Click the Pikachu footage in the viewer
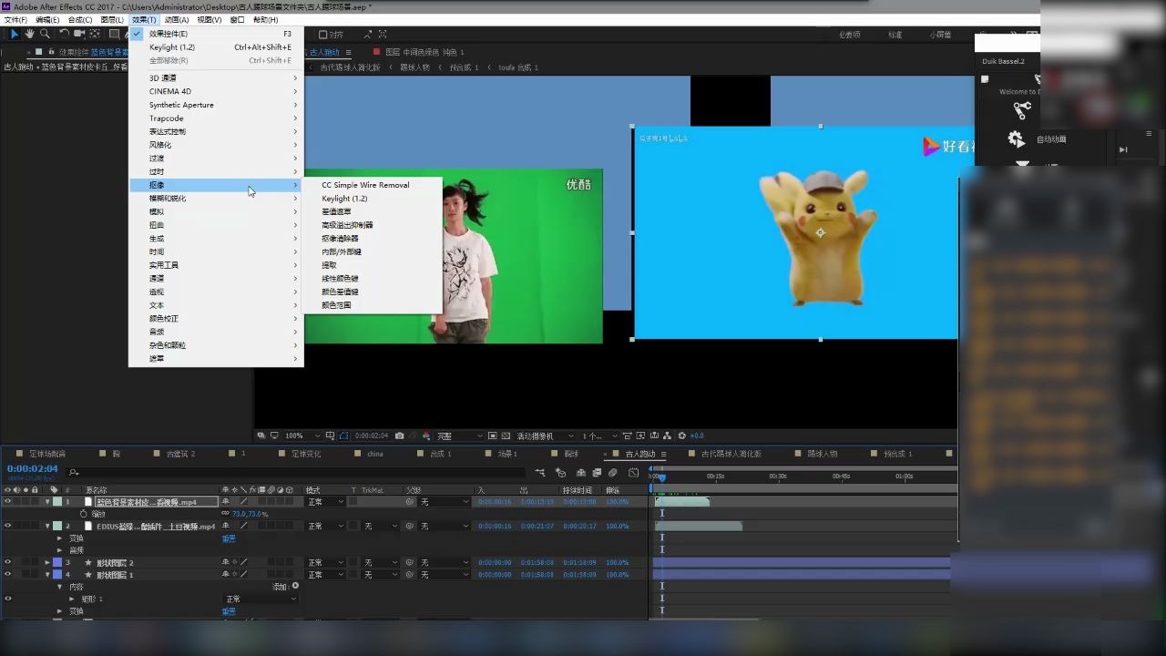The height and width of the screenshot is (656, 1166). point(819,233)
